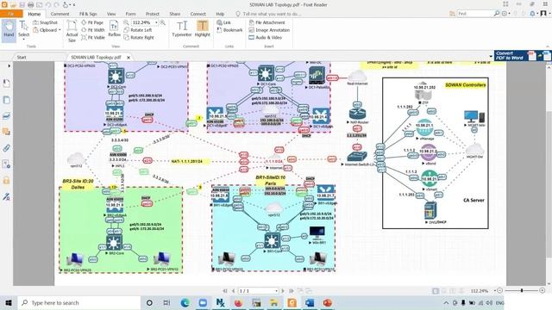Click the status bar zoom in plus button
Screen dimensions: 552x310
543,291
